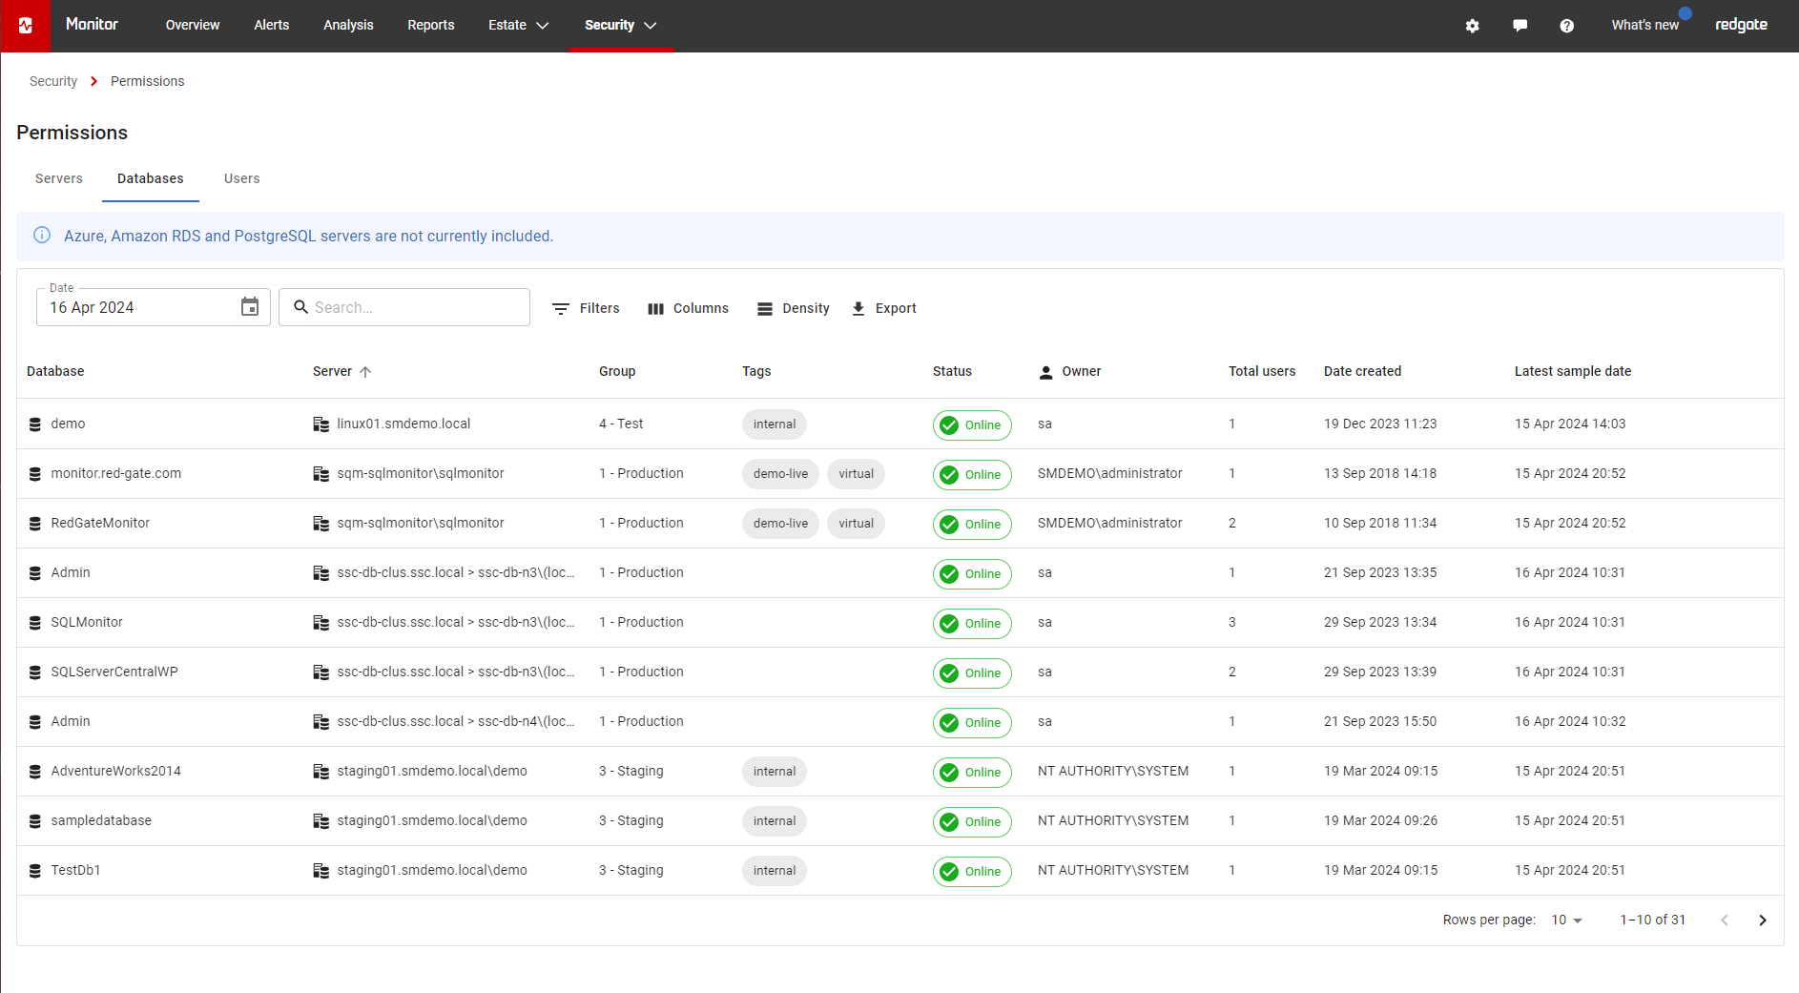The width and height of the screenshot is (1799, 993).
Task: Open the Alerts page
Action: coord(272,26)
